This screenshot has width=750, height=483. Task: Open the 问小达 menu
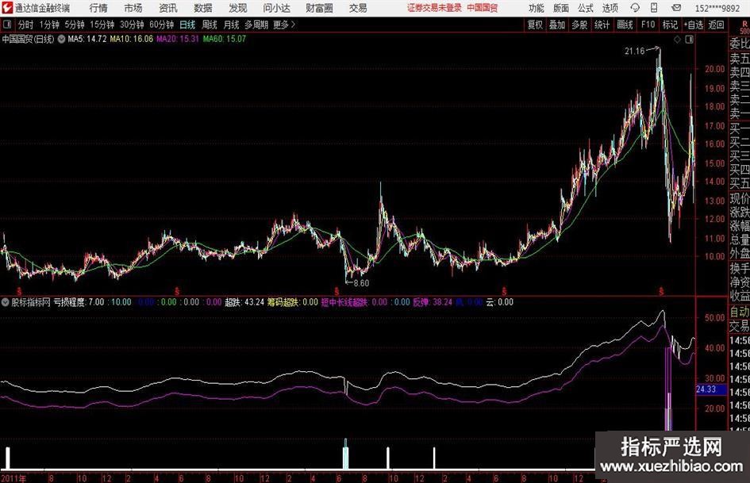pyautogui.click(x=276, y=8)
